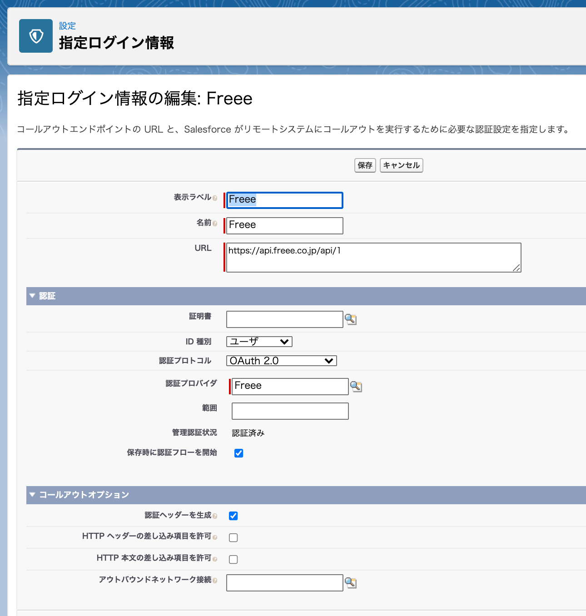Open the ID 種別 dropdown

[x=259, y=342]
